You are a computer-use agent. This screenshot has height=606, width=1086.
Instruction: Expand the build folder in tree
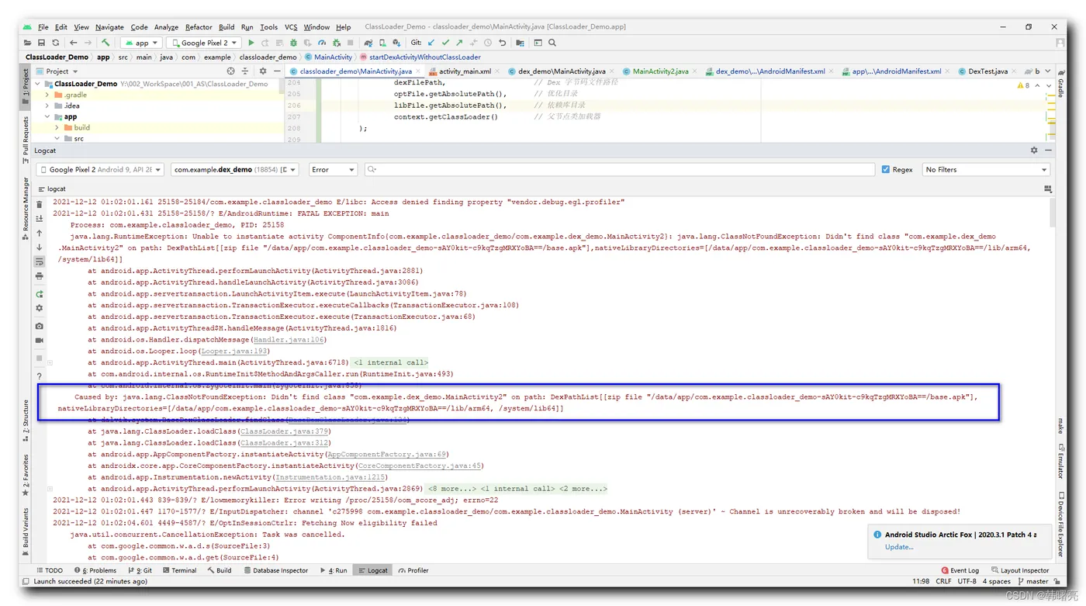(57, 127)
